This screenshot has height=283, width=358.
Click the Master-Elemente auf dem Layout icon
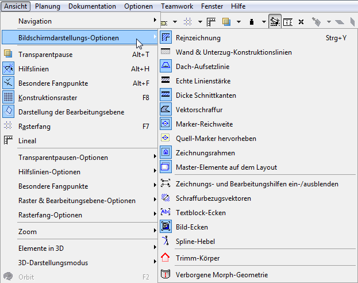tap(165, 167)
